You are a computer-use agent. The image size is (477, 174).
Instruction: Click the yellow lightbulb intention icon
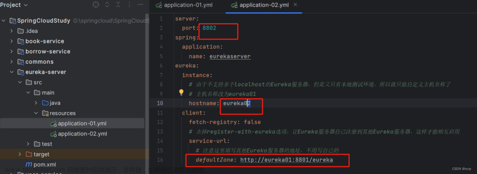coord(181,92)
